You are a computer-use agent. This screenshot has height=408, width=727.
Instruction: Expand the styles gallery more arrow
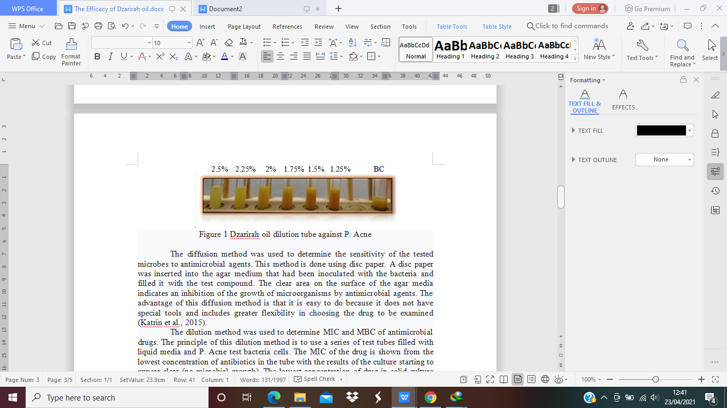(x=575, y=57)
